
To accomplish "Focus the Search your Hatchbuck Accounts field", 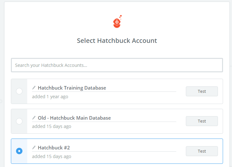I will (117, 65).
